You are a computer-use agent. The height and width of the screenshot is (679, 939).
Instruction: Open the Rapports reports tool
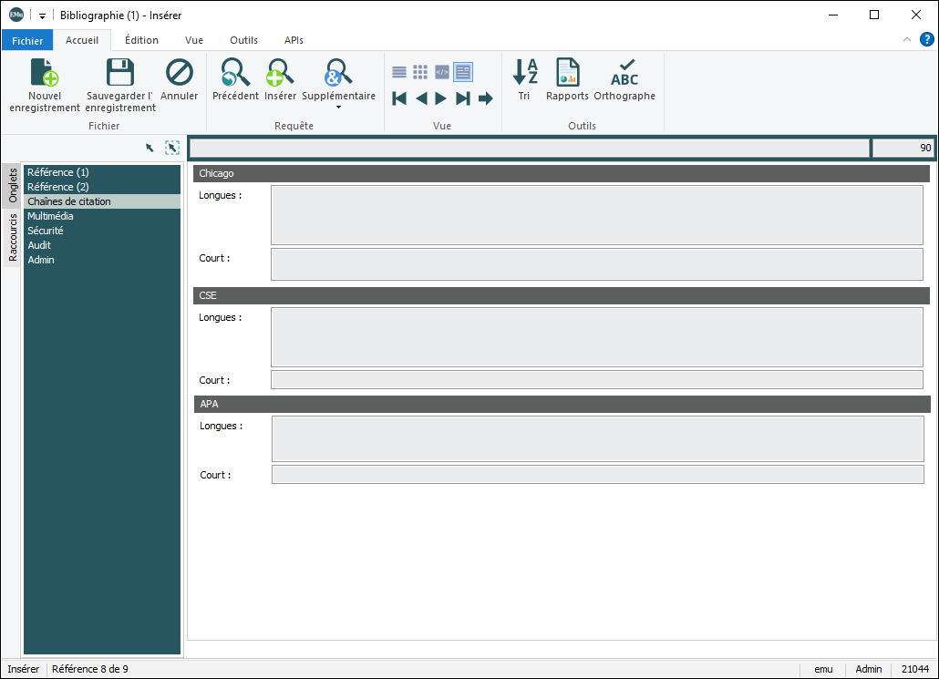click(567, 73)
